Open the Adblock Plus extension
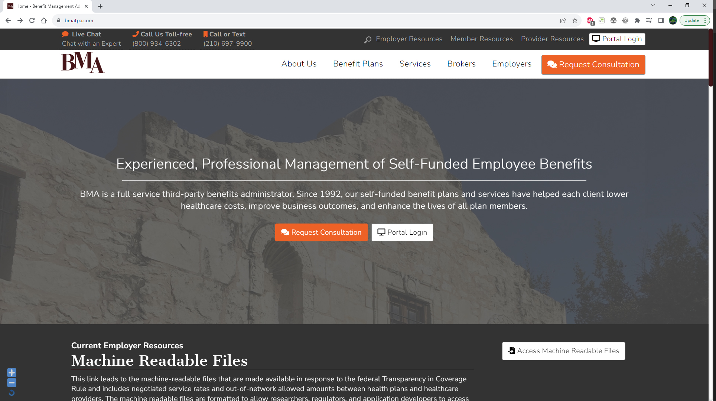The width and height of the screenshot is (716, 401). click(x=590, y=21)
